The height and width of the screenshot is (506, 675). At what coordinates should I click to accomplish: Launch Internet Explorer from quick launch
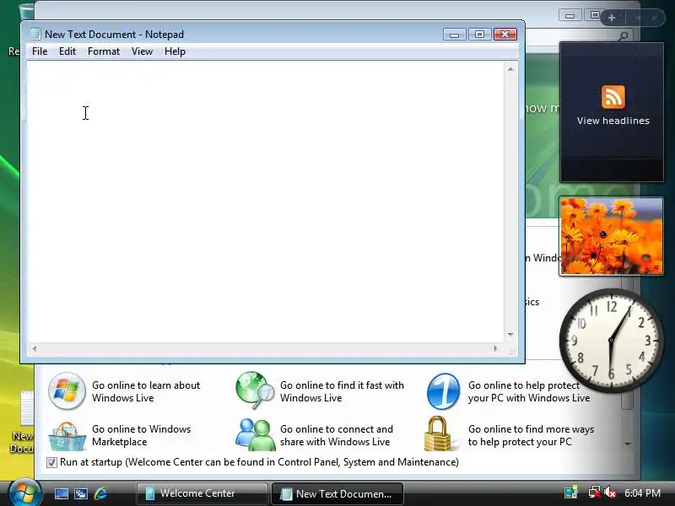pos(100,493)
